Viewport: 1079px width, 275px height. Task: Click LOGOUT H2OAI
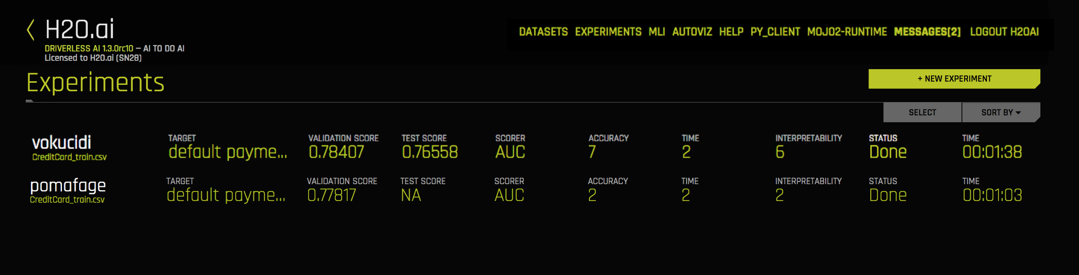[1004, 32]
